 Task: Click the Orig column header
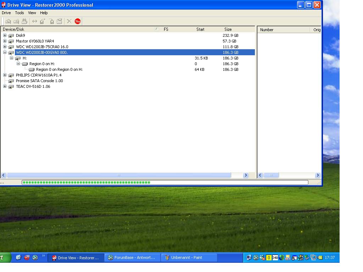[316, 30]
